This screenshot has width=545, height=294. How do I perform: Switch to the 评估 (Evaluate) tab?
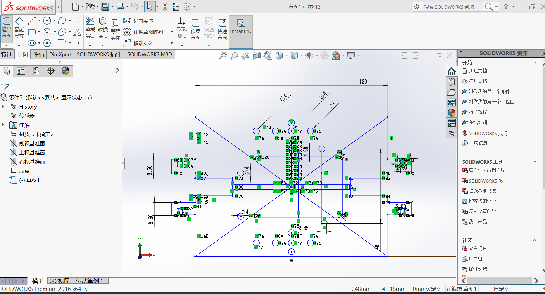(38, 54)
